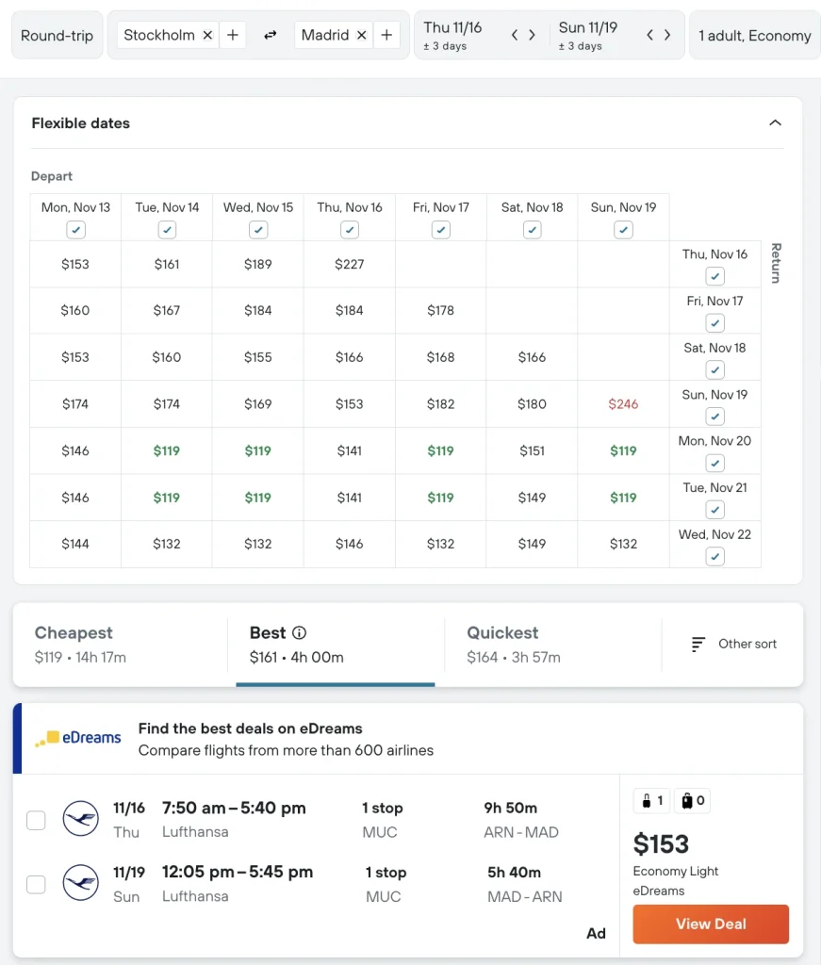This screenshot has width=821, height=965.
Task: Uncheck Thu, Nov 16 return date
Action: pos(715,276)
